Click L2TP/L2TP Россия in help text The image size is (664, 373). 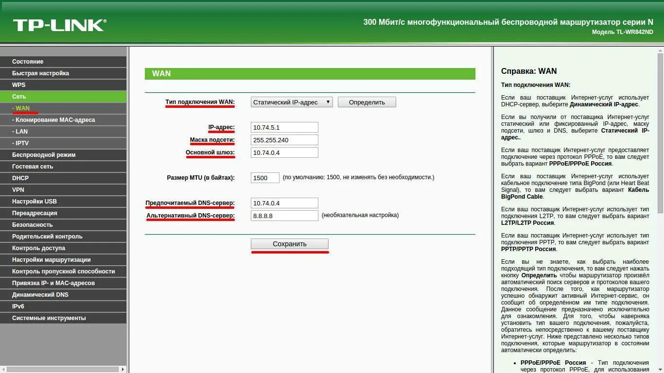click(x=527, y=223)
